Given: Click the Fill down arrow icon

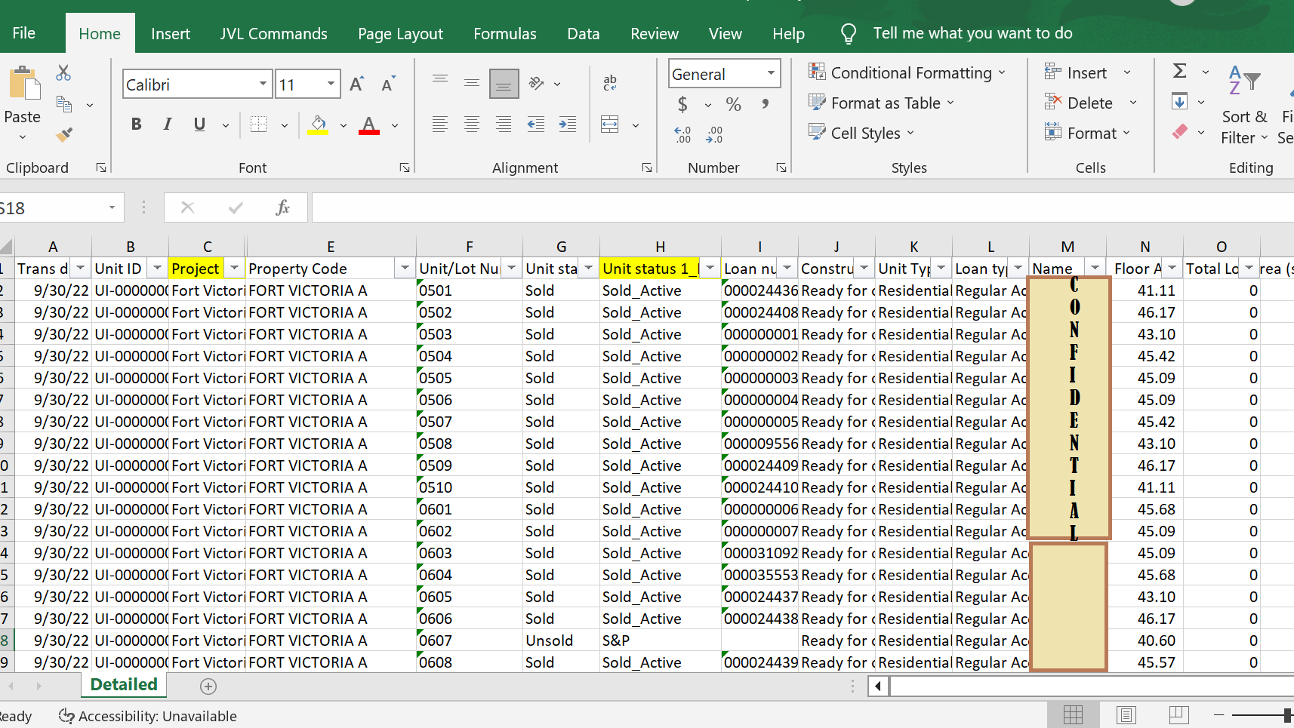Looking at the screenshot, I should (1180, 101).
